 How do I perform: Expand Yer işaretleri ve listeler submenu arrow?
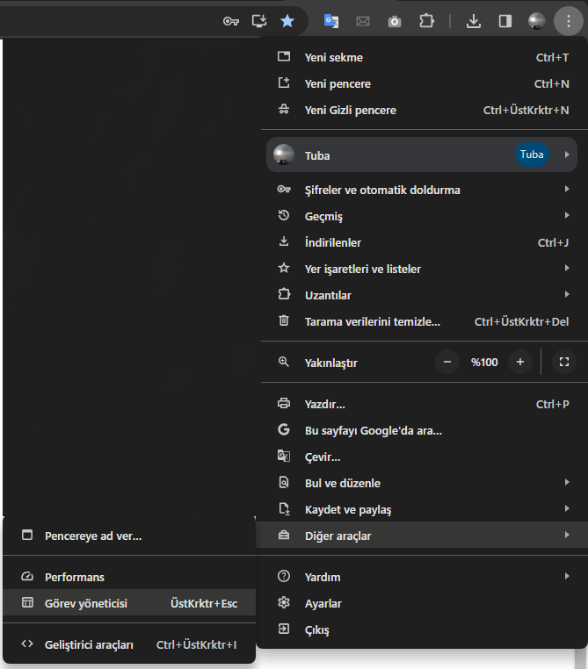tap(567, 268)
